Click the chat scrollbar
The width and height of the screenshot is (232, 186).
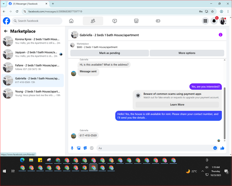225,113
